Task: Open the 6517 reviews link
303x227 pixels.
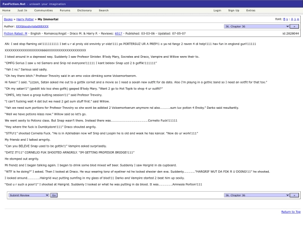Action: (118, 34)
